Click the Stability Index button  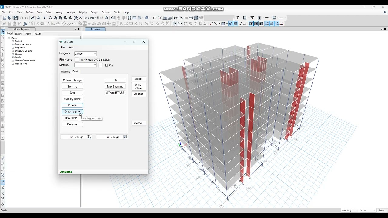[72, 99]
